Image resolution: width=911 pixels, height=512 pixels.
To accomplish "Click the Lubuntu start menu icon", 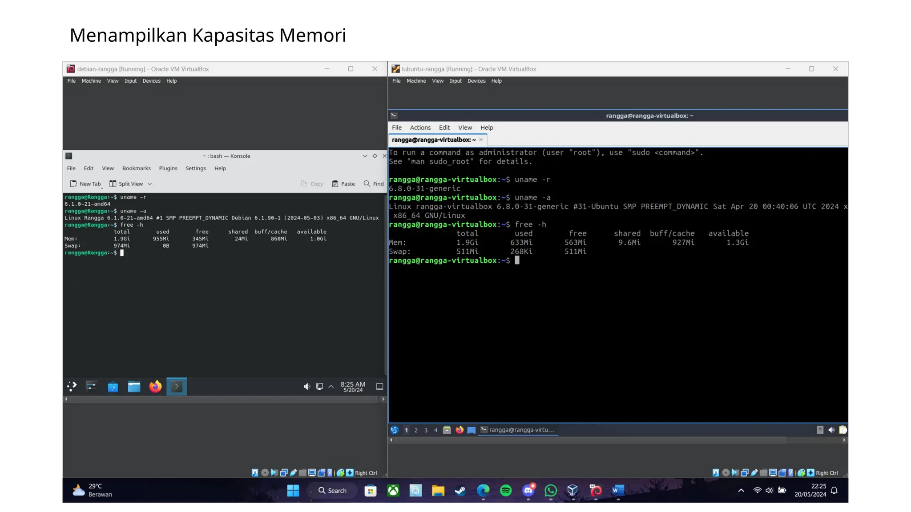I will coord(394,430).
